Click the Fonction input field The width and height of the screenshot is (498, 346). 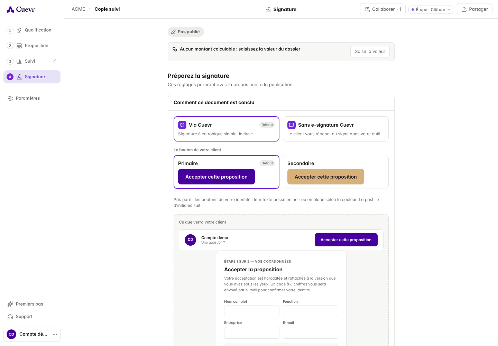click(x=311, y=311)
